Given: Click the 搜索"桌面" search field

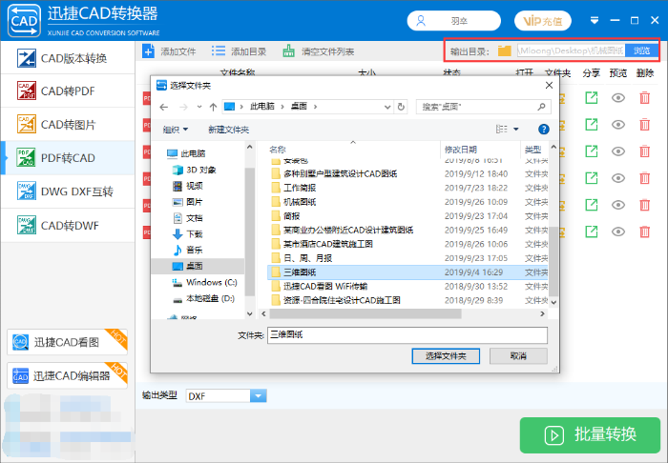Looking at the screenshot, I should [x=484, y=107].
